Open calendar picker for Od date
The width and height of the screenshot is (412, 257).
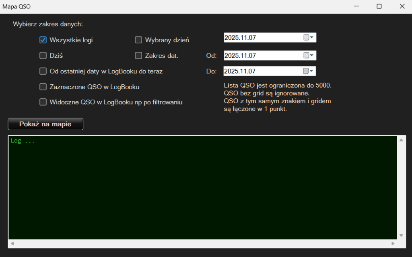[x=309, y=55]
